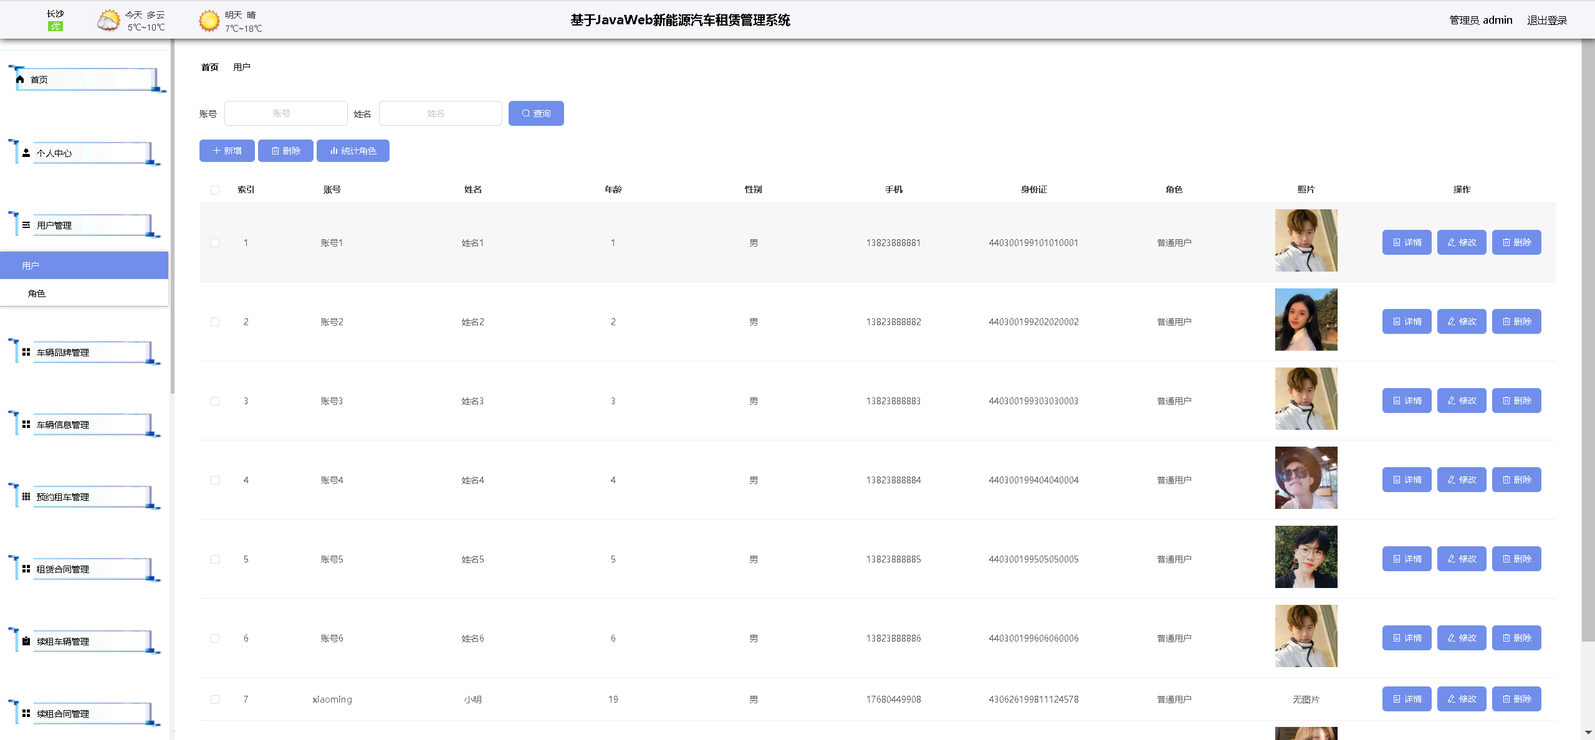Click the edit pencil icon in the 账号5 row
The height and width of the screenshot is (740, 1595).
pos(1452,559)
